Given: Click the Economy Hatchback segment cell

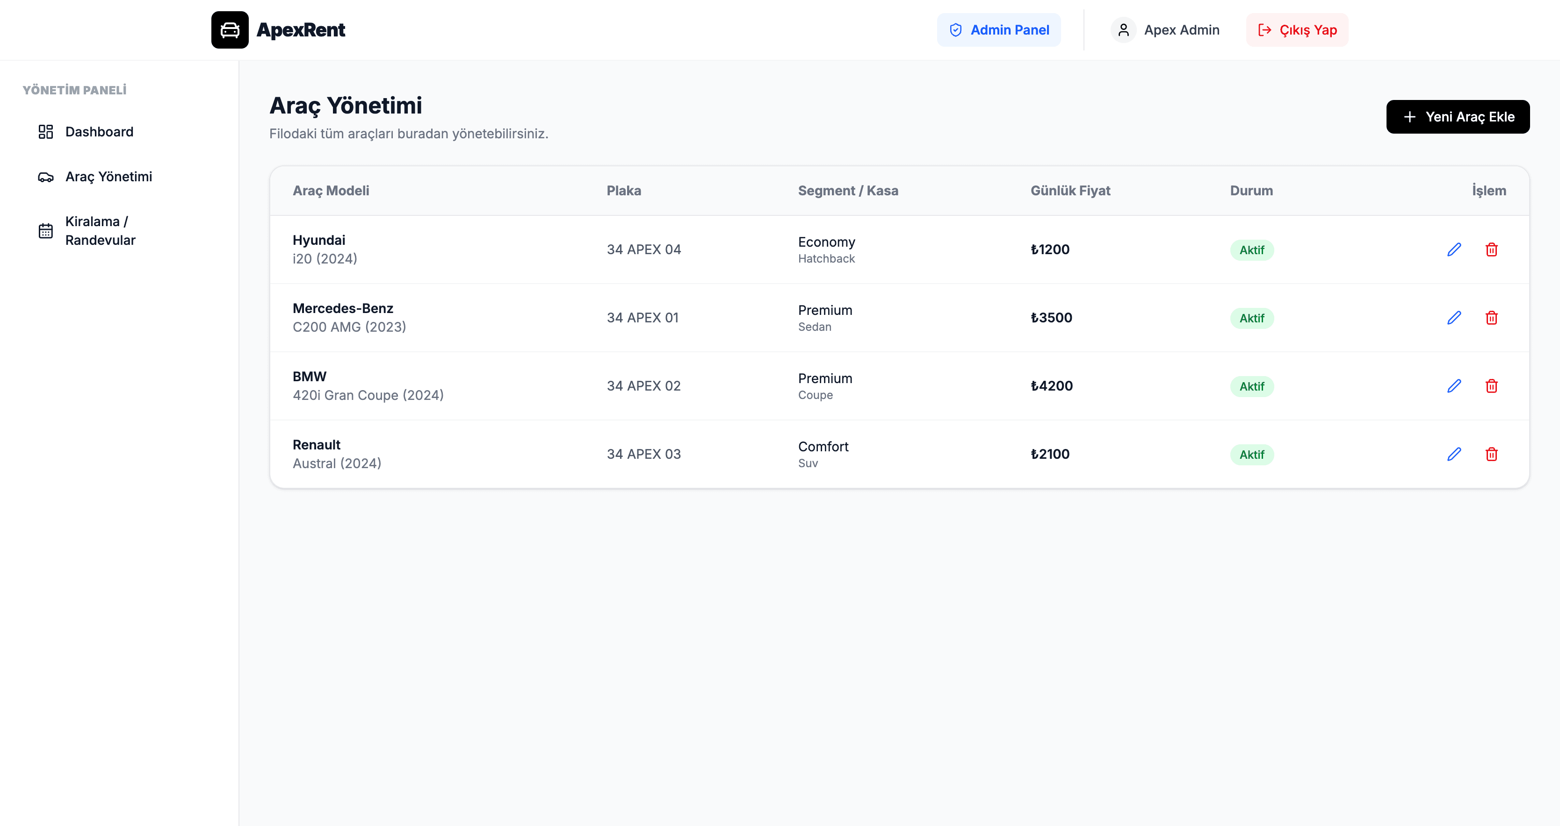Looking at the screenshot, I should click(x=827, y=250).
